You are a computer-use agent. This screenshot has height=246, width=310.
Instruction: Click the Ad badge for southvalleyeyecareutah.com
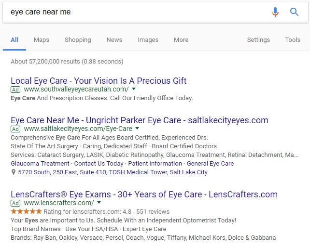point(15,90)
